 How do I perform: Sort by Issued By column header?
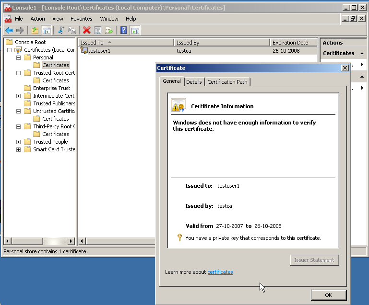coord(222,43)
